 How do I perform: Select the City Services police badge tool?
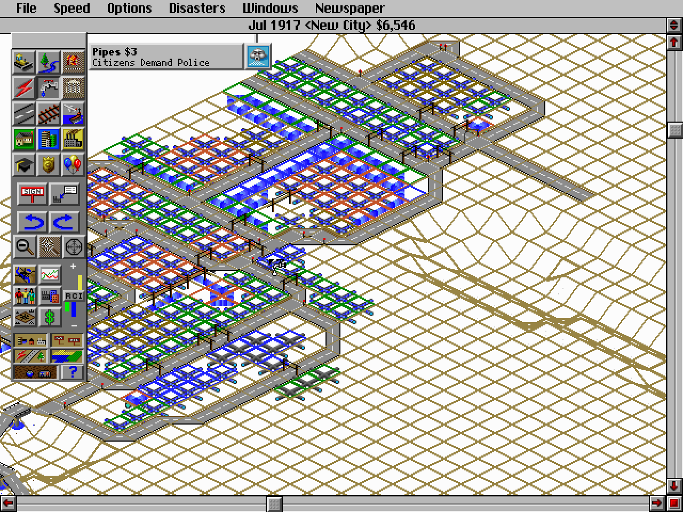click(49, 164)
